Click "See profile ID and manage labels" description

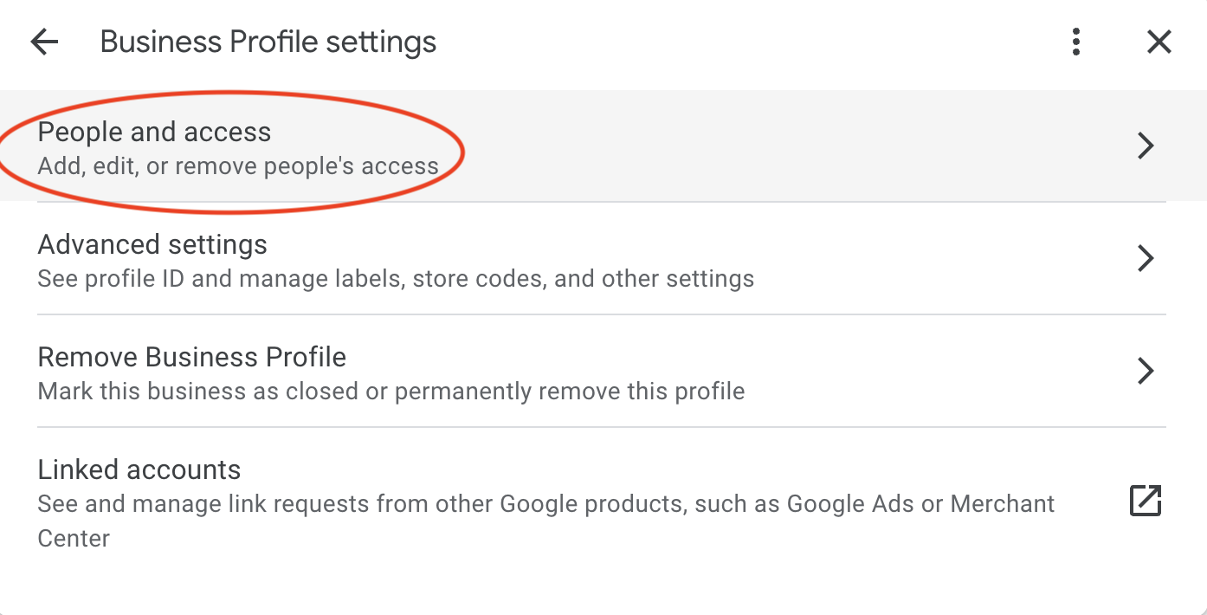(221, 279)
